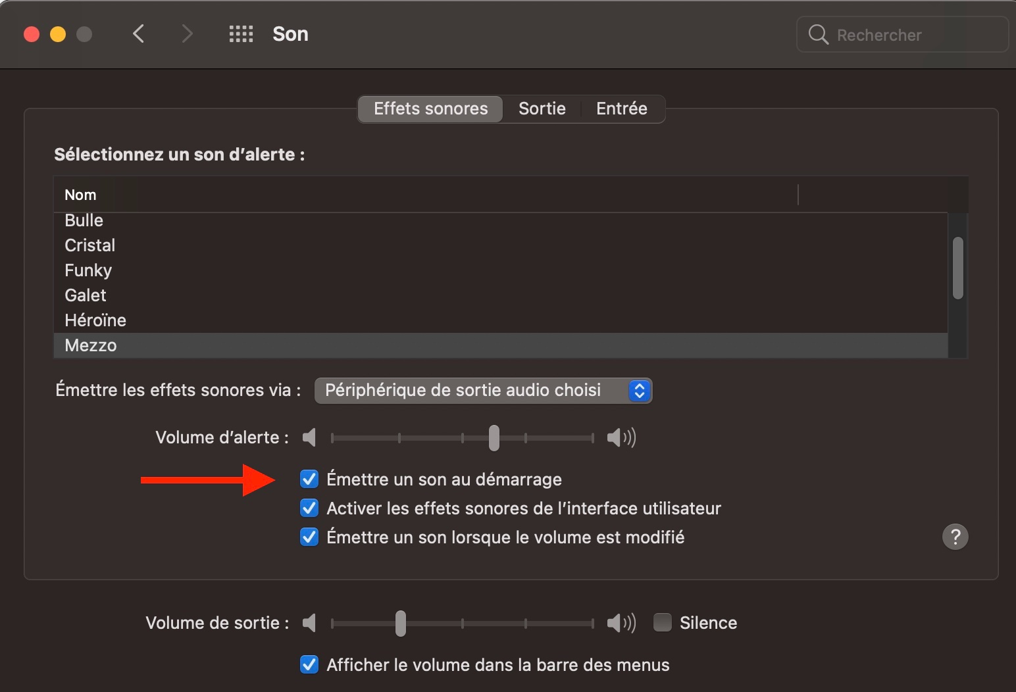Screen dimensions: 1016x692
Task: Click the alert volume loud speaker icon
Action: (621, 437)
